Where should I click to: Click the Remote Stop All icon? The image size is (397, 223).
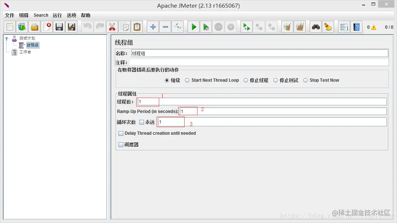[x=259, y=27]
